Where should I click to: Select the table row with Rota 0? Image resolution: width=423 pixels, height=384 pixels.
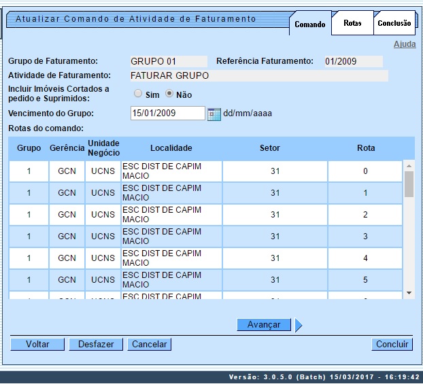pyautogui.click(x=204, y=171)
